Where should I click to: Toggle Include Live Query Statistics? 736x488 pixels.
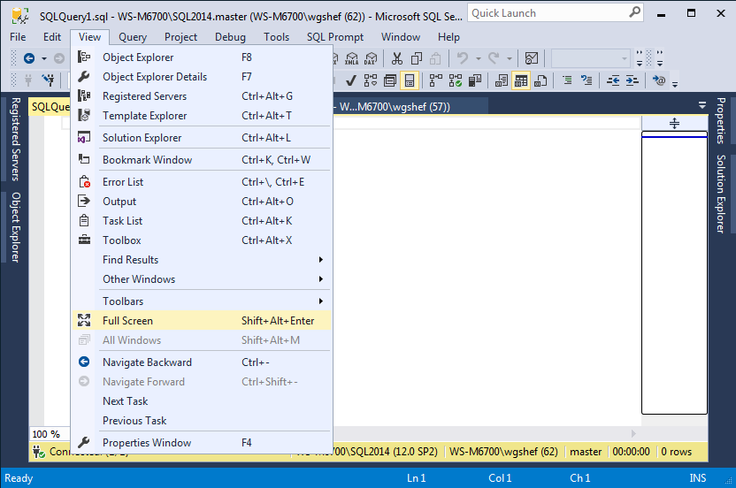click(x=456, y=80)
